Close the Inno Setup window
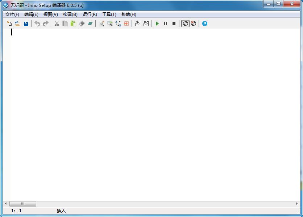 coord(292,4)
